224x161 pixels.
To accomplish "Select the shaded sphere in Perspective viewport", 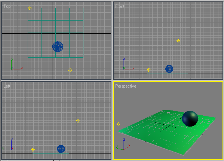I will pyautogui.click(x=190, y=119).
